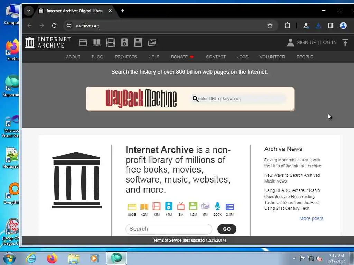Open the Images icon in header

(x=152, y=42)
